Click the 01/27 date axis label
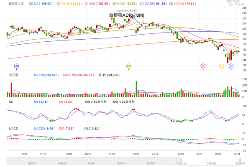 click(136, 154)
